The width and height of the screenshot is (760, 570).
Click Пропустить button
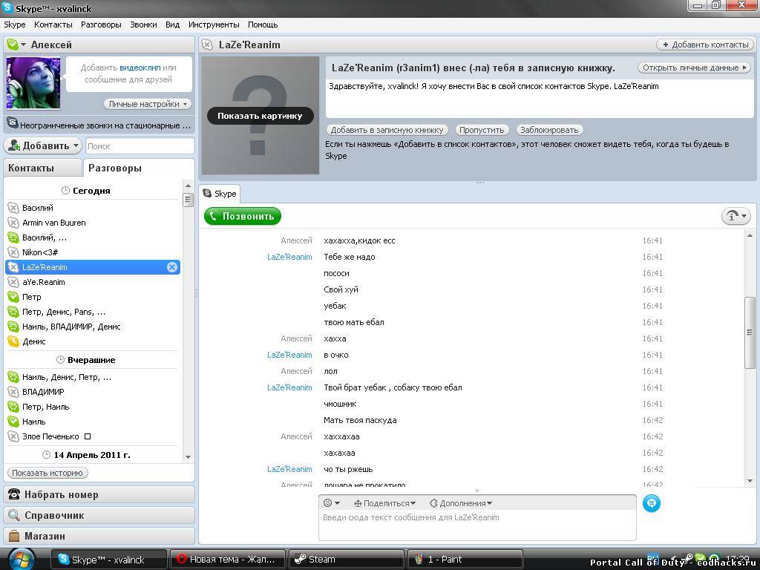coord(482,130)
